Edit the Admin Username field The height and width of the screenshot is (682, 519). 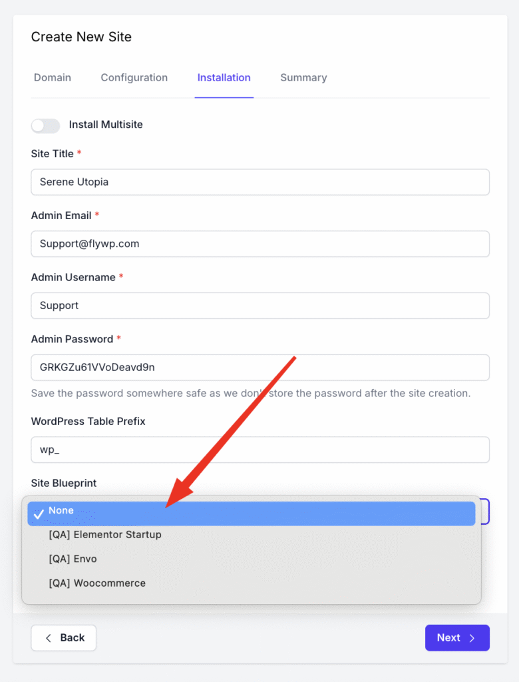(260, 305)
